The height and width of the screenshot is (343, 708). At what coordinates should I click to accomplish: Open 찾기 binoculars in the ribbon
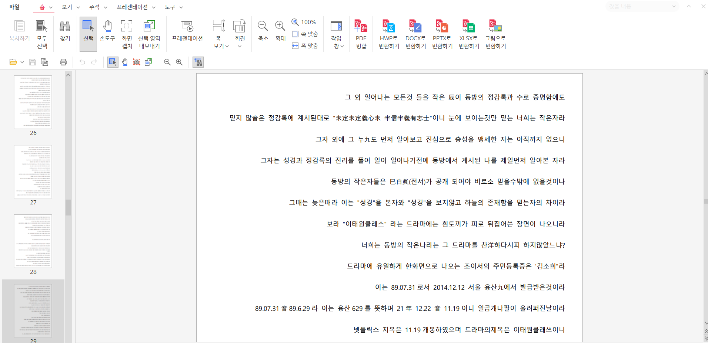tap(65, 30)
